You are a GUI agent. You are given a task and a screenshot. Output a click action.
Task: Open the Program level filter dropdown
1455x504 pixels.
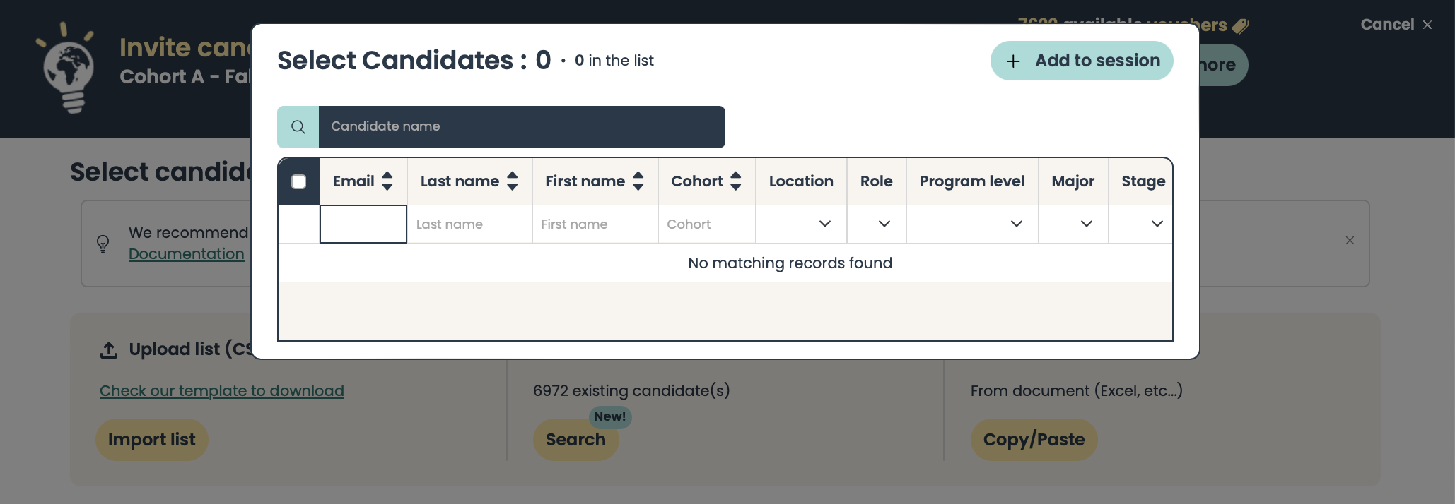1016,224
